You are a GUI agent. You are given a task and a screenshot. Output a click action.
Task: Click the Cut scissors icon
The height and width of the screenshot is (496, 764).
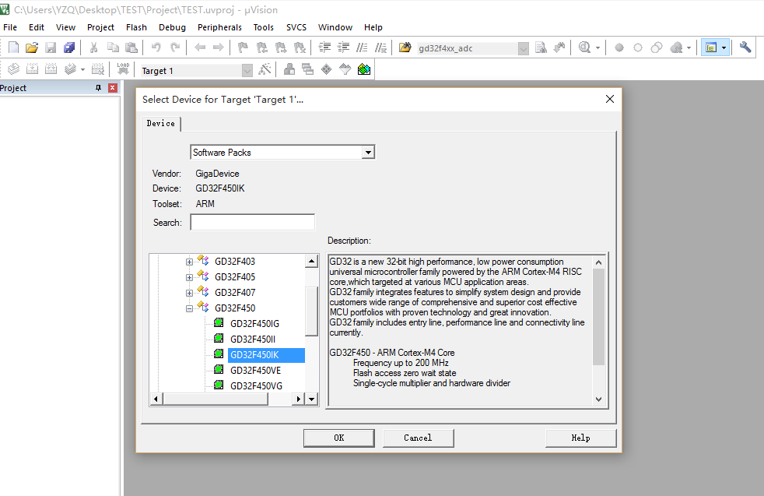(x=93, y=47)
